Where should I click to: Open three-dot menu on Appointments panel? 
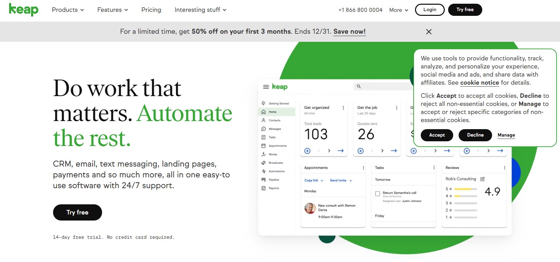coord(363,168)
